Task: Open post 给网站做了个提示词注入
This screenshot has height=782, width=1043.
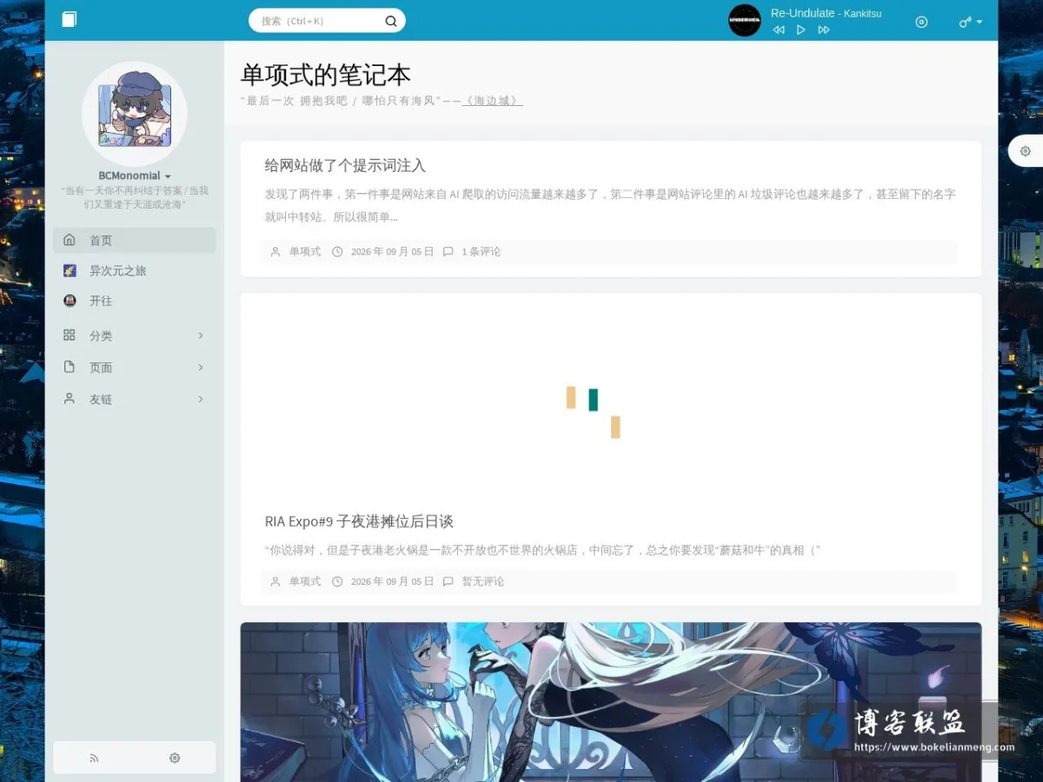Action: [x=345, y=165]
